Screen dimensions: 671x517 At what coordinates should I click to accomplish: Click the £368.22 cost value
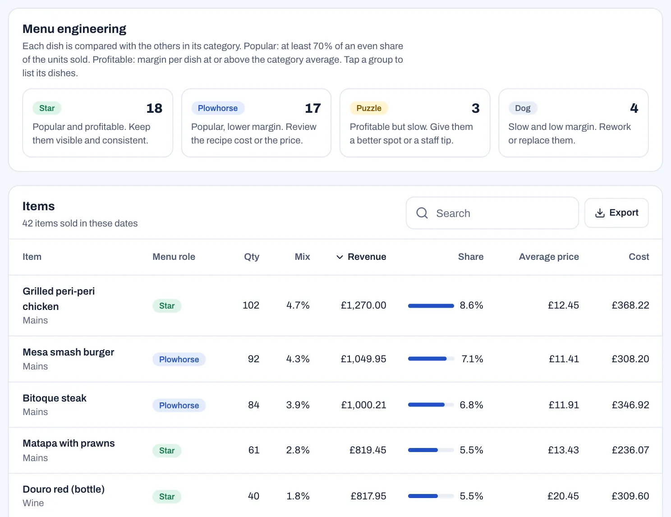(x=630, y=305)
